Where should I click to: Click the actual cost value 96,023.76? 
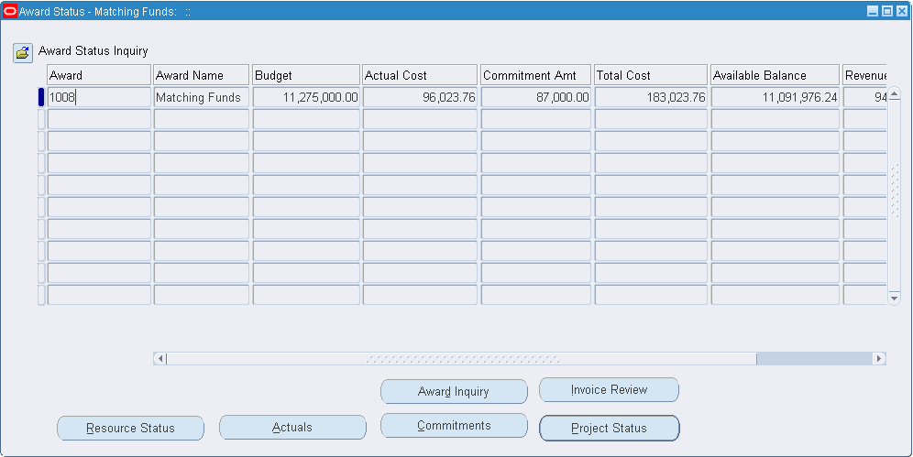[420, 97]
